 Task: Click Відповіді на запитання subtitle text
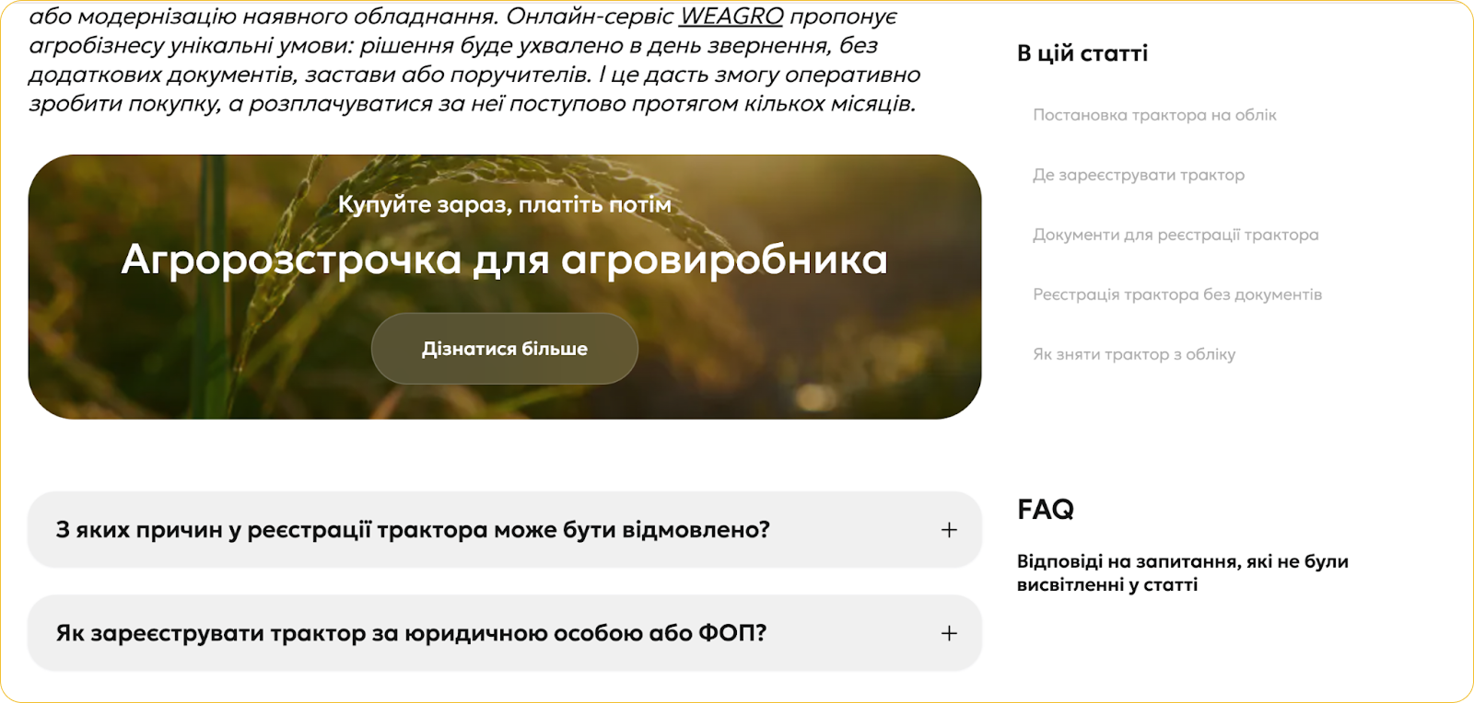[1183, 572]
